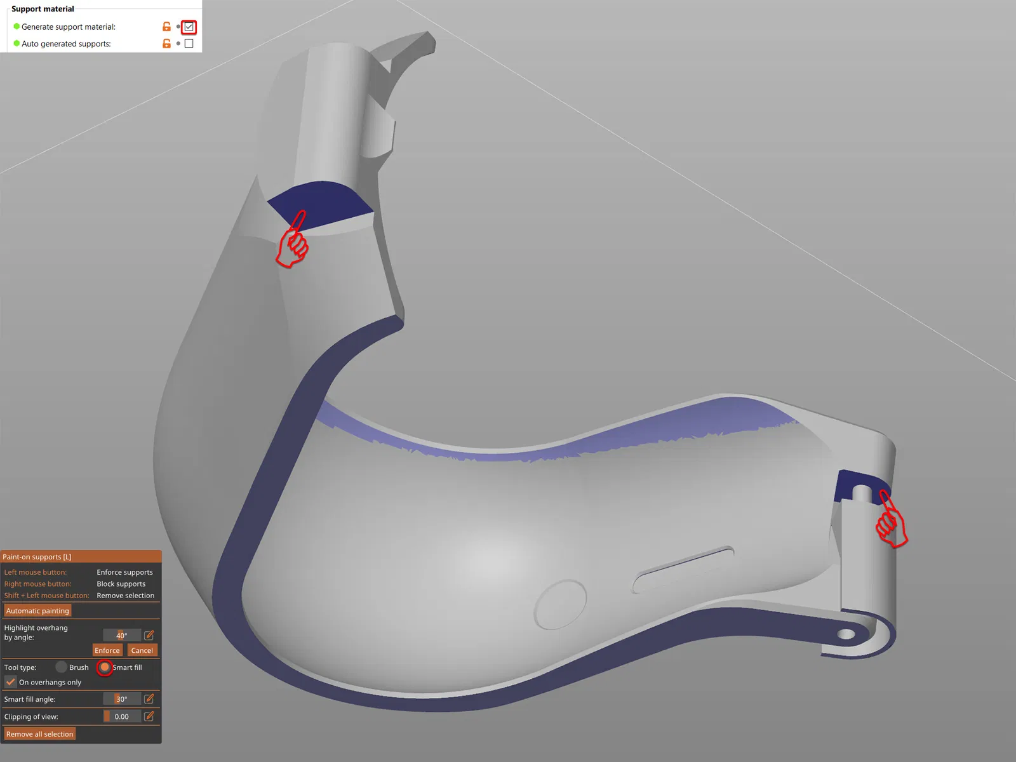Click the edit icon for Smart fill angle
The width and height of the screenshot is (1016, 762).
tap(149, 698)
